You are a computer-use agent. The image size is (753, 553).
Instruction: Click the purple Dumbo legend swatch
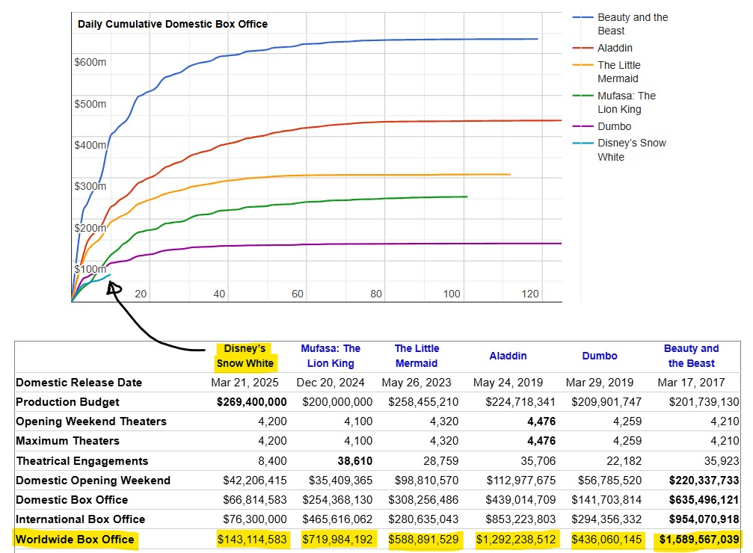[583, 127]
